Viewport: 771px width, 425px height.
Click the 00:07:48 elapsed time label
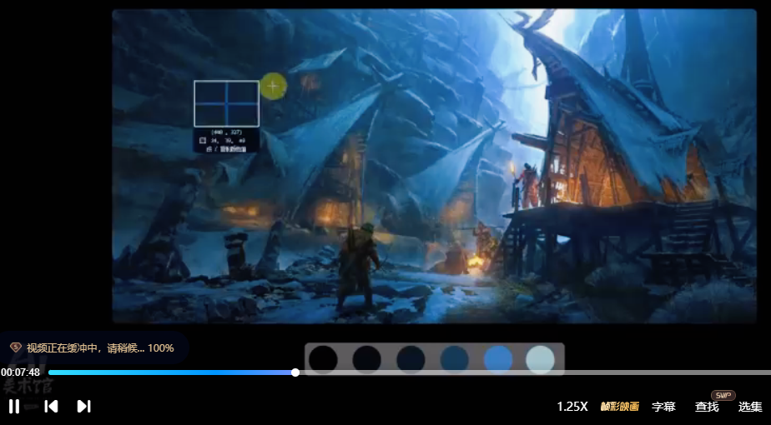tap(20, 372)
